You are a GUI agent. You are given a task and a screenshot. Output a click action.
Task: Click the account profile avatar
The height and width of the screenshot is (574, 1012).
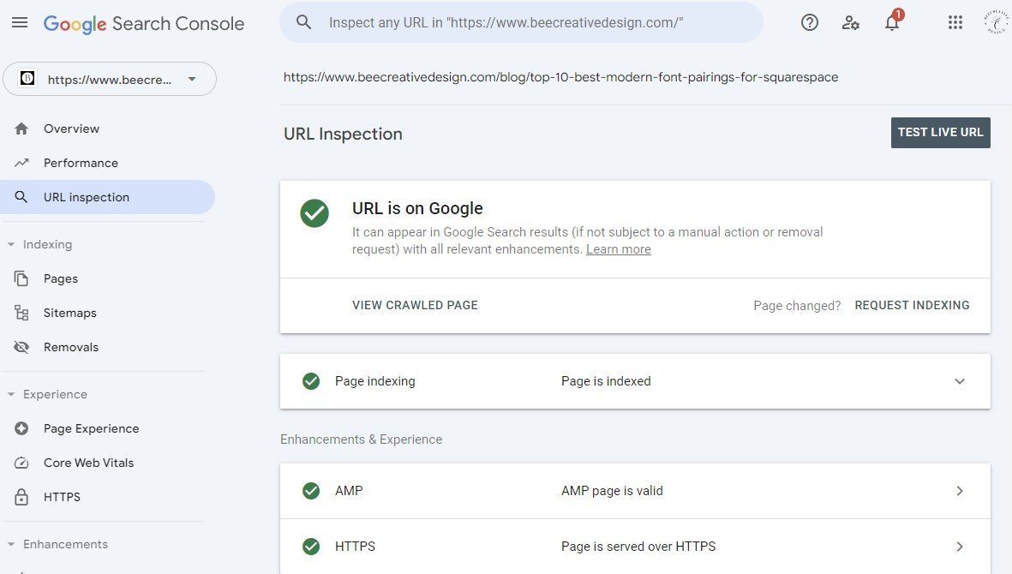tap(997, 22)
